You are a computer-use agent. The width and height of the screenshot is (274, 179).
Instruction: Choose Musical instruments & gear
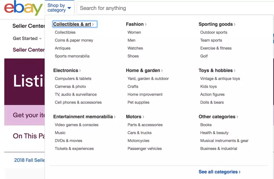(x=224, y=141)
